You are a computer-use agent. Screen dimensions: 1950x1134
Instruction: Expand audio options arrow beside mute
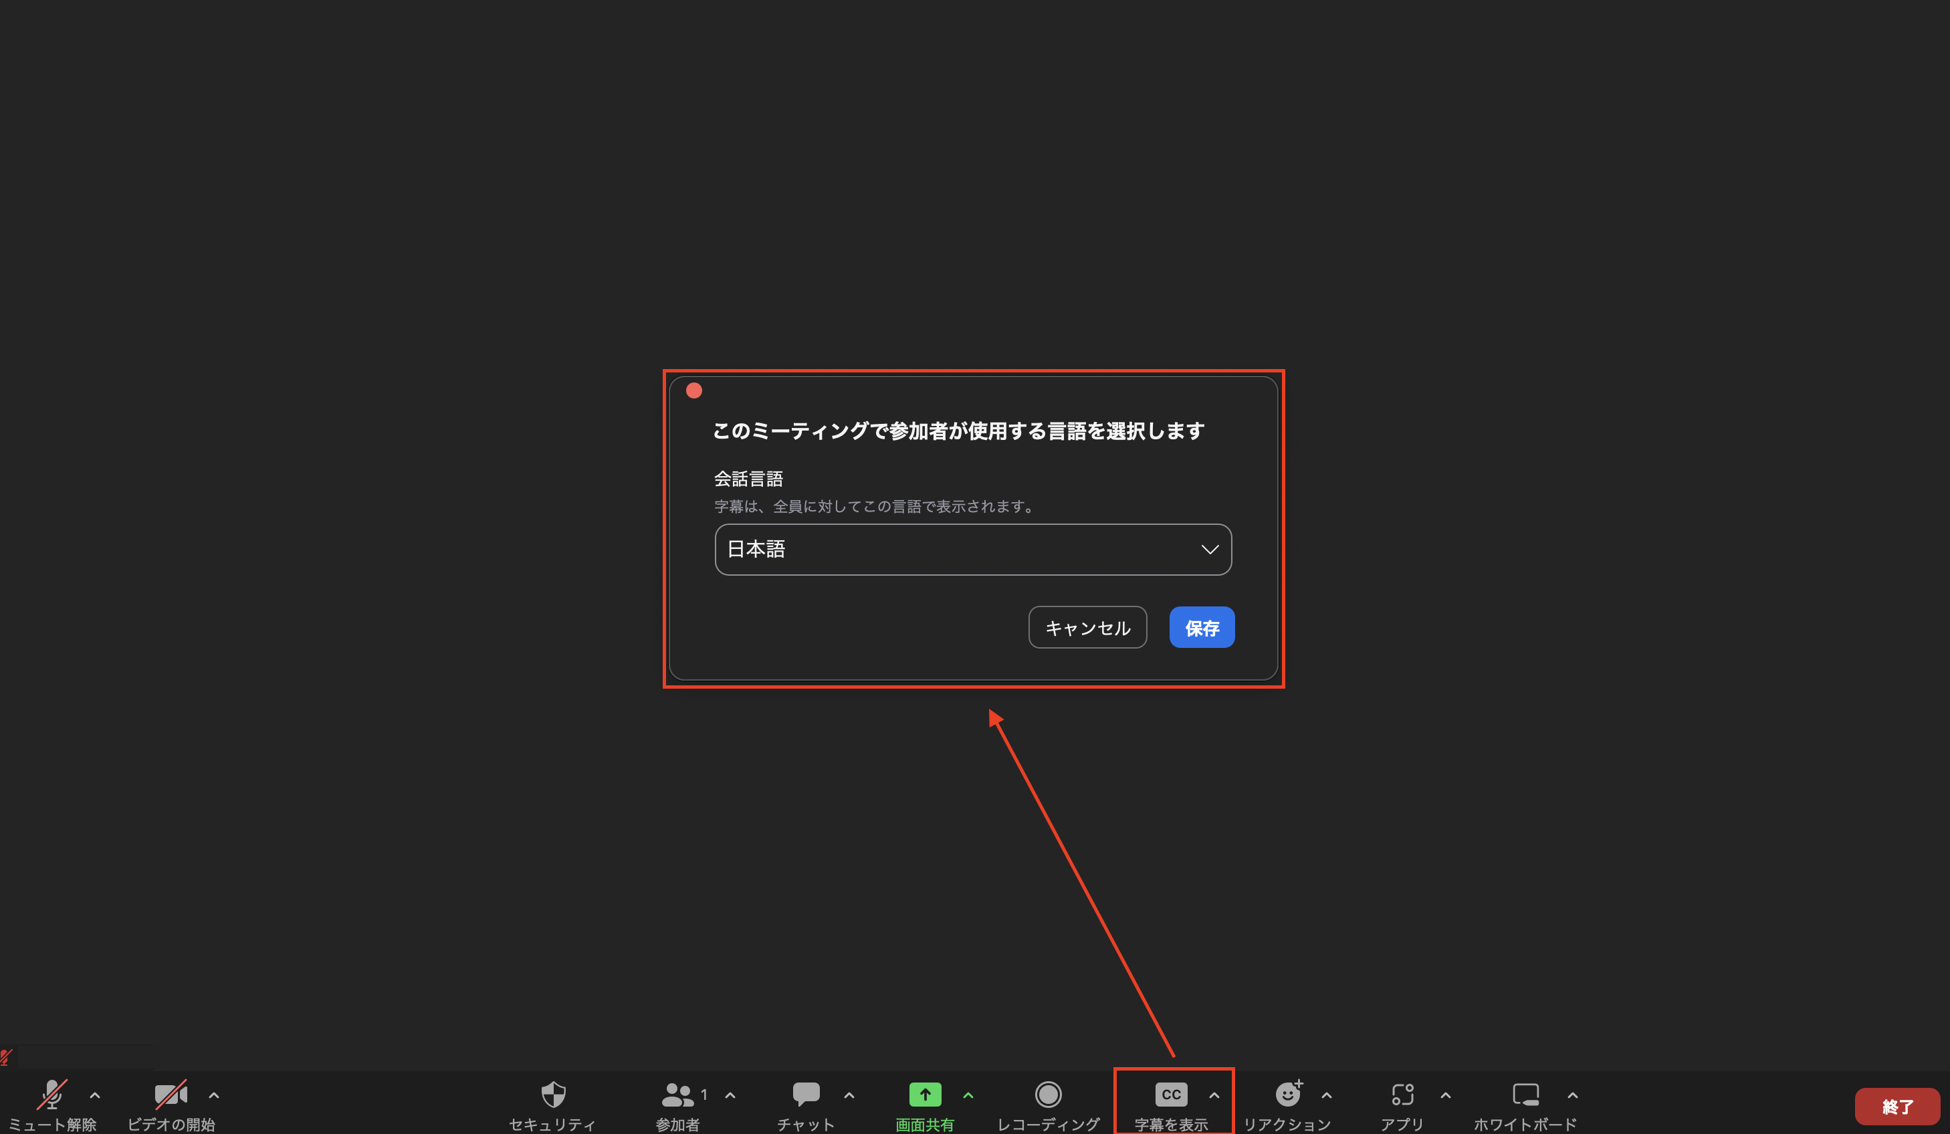[x=95, y=1095]
